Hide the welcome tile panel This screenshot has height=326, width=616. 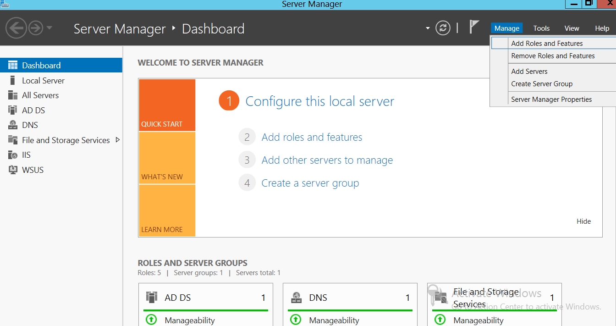coord(583,221)
